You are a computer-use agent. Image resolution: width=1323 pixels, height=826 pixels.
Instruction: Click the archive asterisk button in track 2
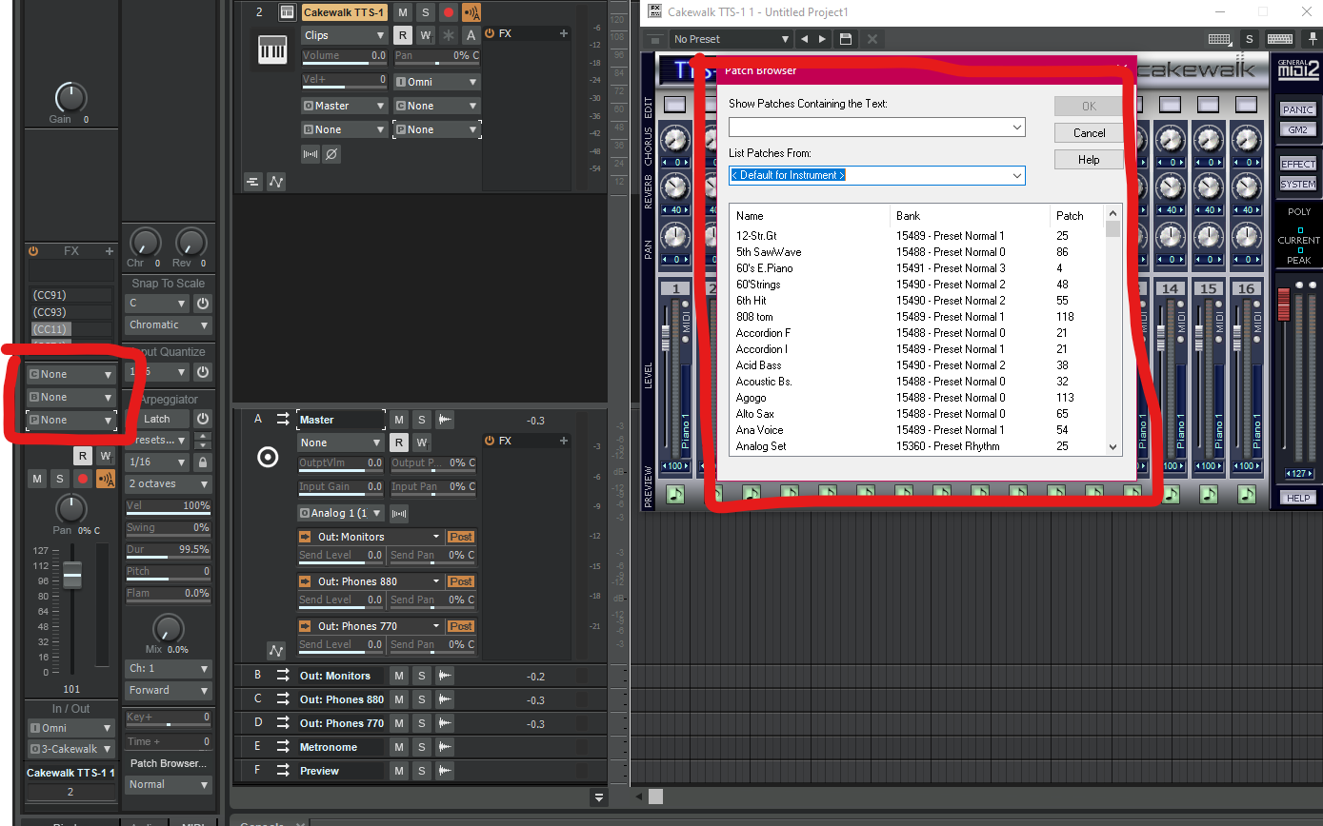(x=449, y=35)
